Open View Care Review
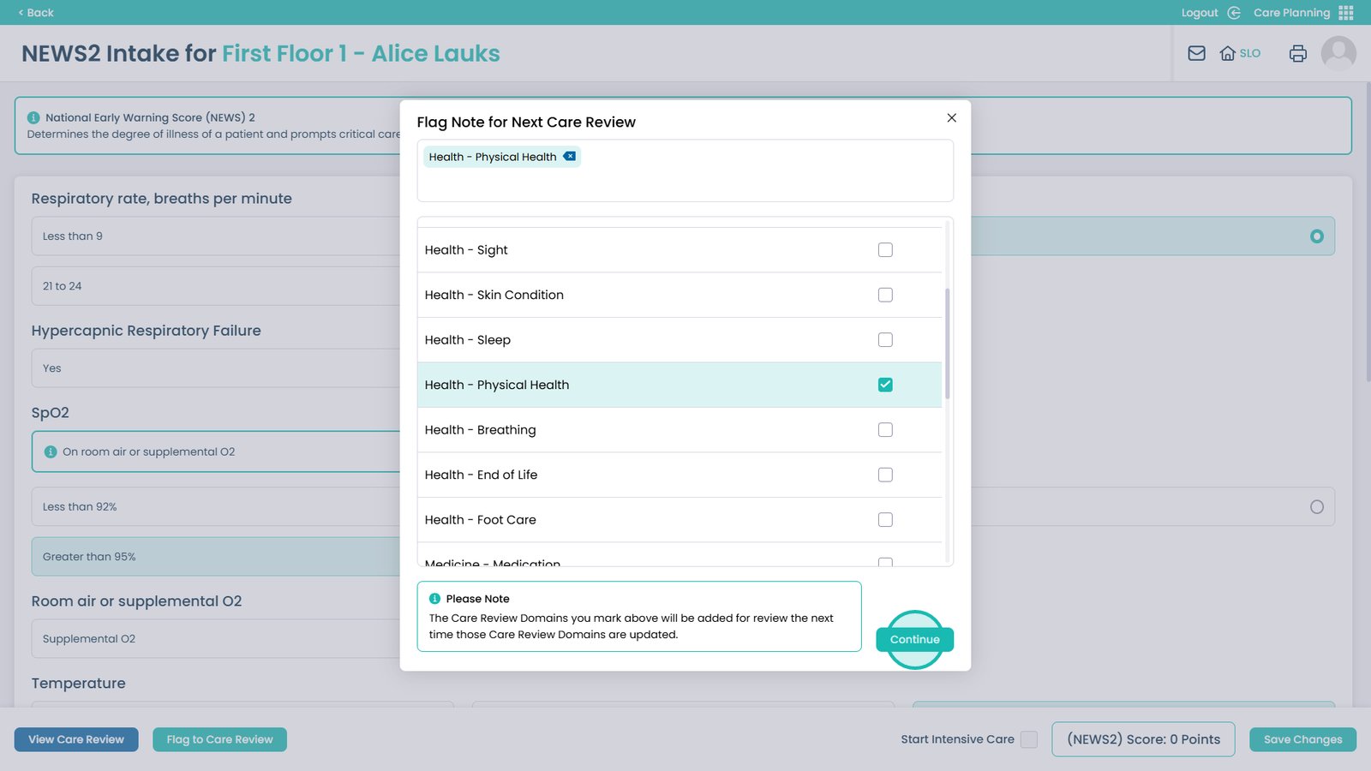Image resolution: width=1371 pixels, height=771 pixels. coord(76,739)
